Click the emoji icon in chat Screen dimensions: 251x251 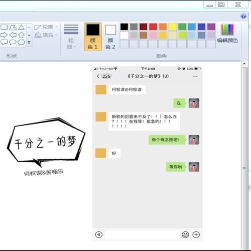coord(185,234)
